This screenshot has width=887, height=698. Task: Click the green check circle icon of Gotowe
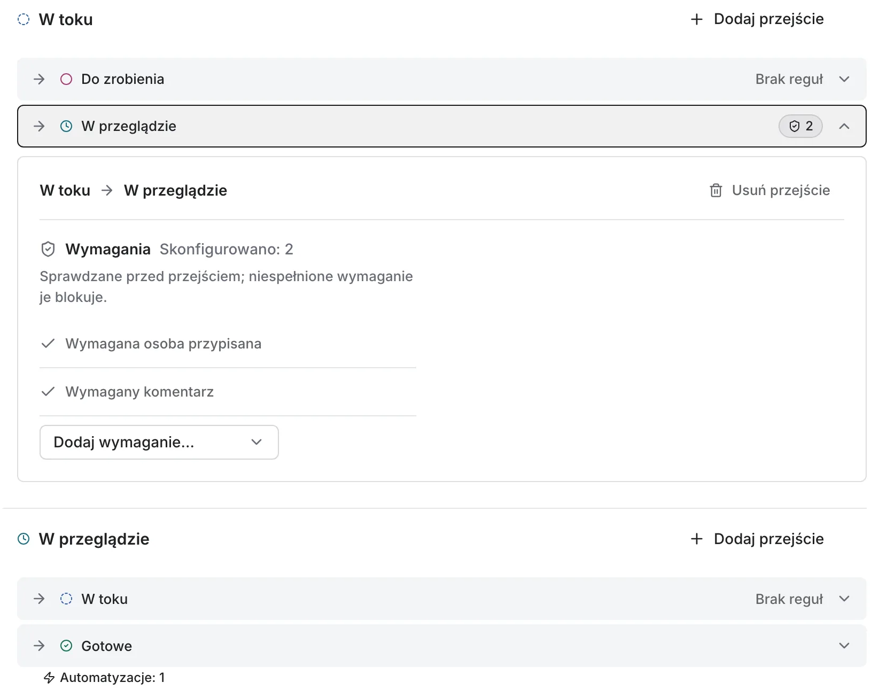click(66, 646)
